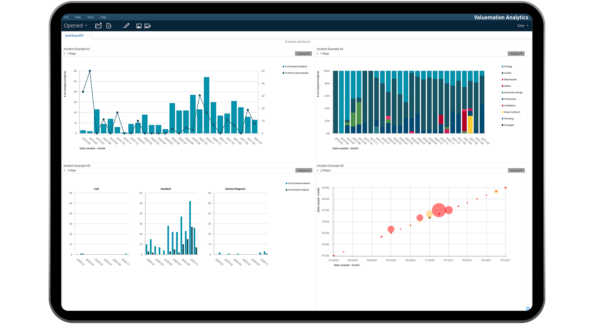Viewport: 594px width, 324px height.
Task: Toggle the Generelle Anfrage legend entry
Action: pyautogui.click(x=512, y=92)
